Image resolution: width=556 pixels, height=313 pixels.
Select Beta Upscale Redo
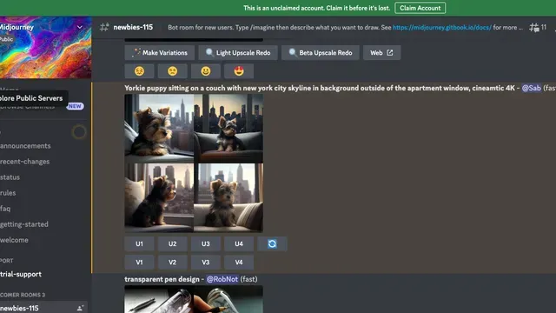pos(321,52)
